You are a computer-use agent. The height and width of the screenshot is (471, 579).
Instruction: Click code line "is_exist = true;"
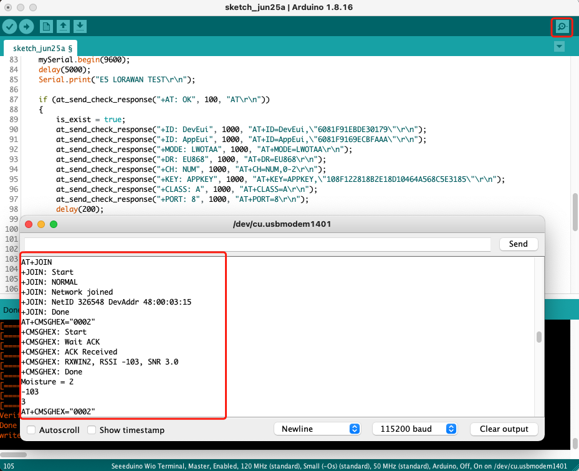(91, 120)
